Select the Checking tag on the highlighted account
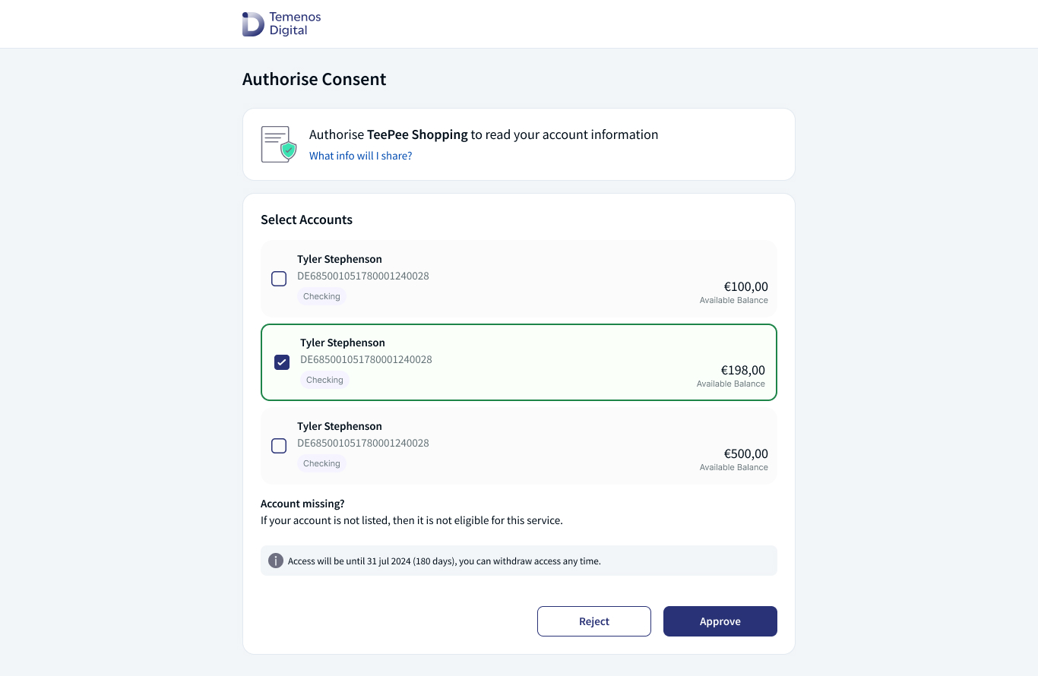Screen dimensions: 1038x676 (324, 380)
